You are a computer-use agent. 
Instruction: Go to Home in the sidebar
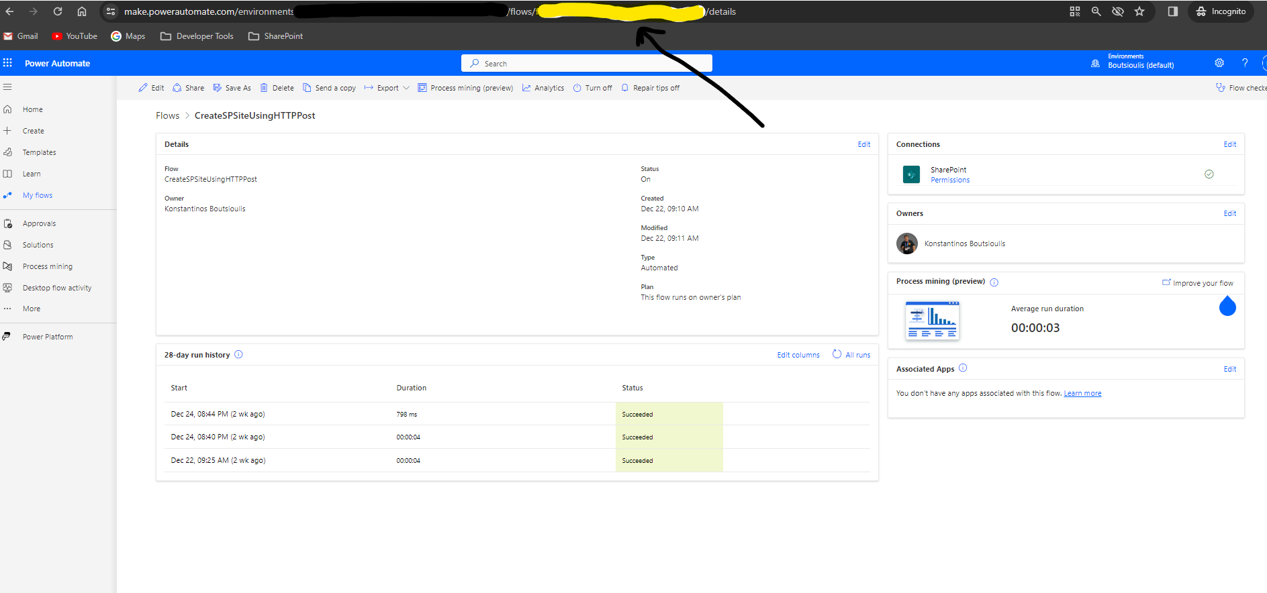click(x=32, y=109)
